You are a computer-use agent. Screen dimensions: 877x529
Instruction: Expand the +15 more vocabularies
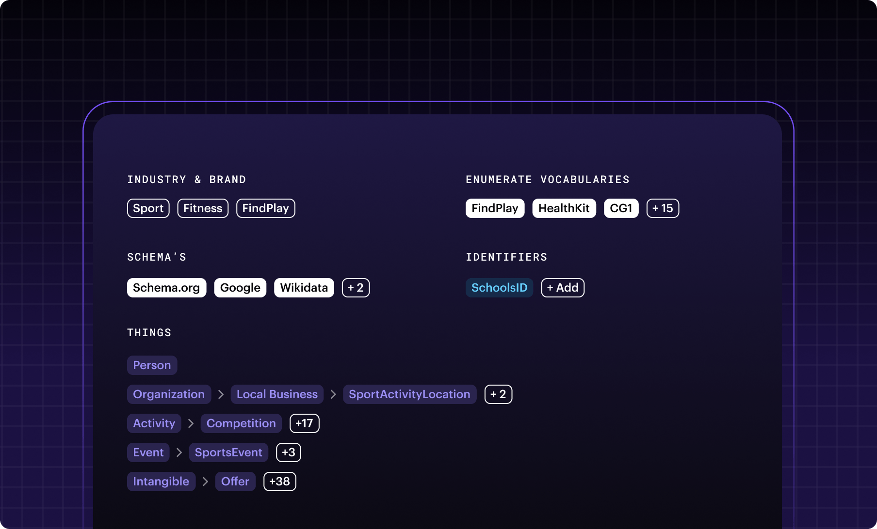coord(663,208)
